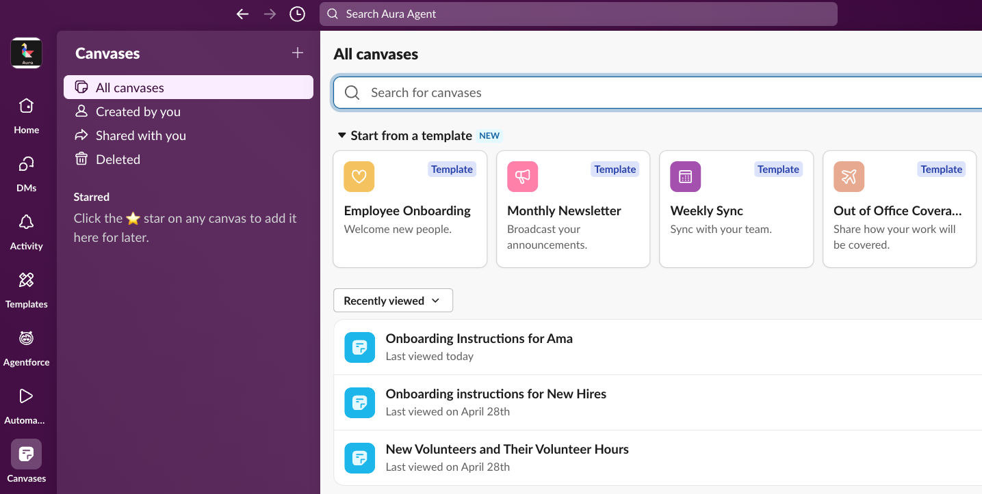This screenshot has width=982, height=494.
Task: Click the canvas icon beside Onboarding Instructions for Ama
Action: point(359,347)
